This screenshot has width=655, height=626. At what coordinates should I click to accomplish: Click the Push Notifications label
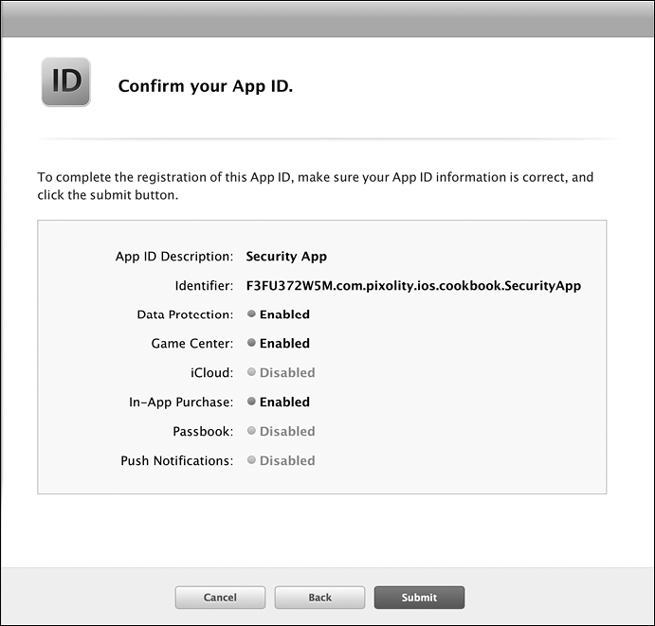[x=176, y=460]
